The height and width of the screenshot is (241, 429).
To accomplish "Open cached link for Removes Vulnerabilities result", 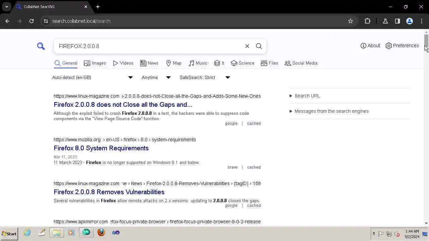I will click(x=254, y=206).
